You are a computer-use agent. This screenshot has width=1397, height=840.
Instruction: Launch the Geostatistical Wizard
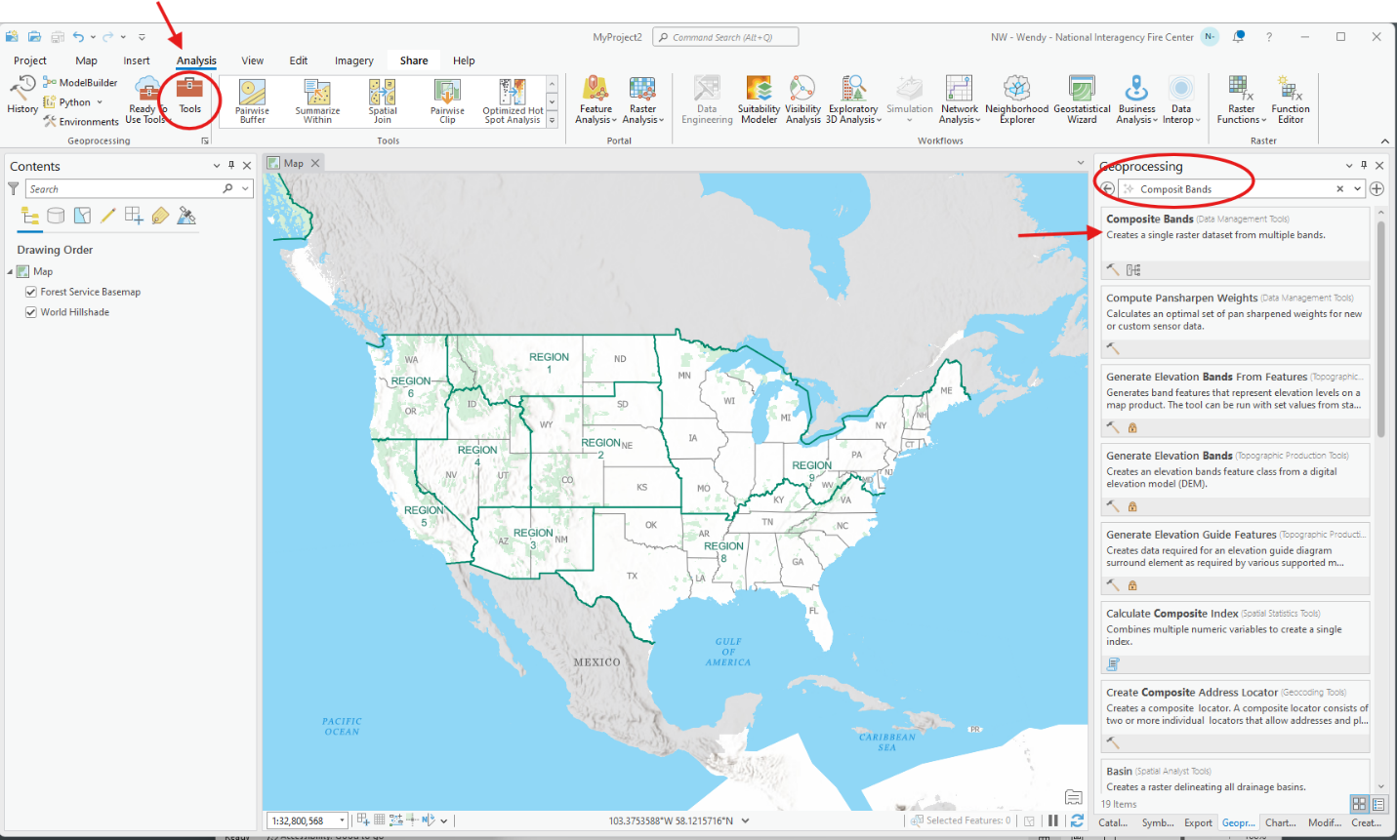1082,100
